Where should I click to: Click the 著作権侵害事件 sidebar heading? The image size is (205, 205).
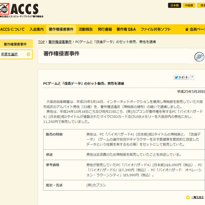click(15, 44)
